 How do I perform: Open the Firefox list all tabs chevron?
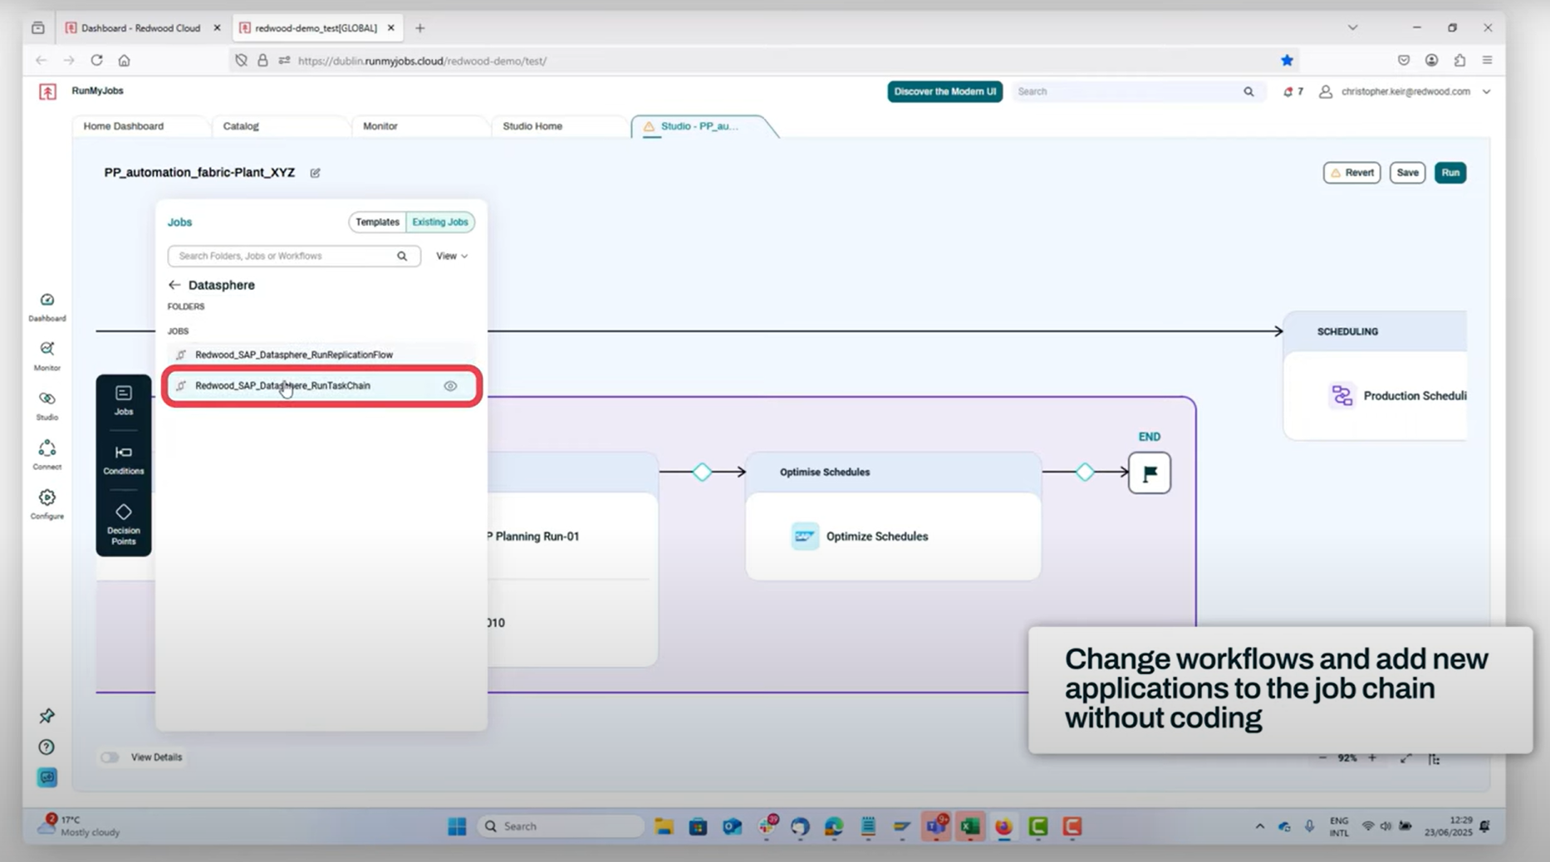1352,27
